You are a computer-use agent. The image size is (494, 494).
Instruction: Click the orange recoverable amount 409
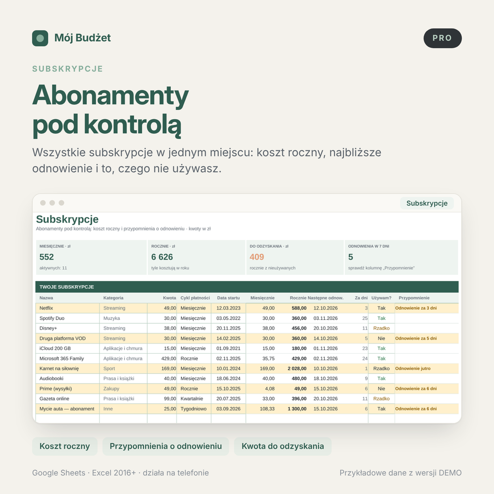[257, 257]
